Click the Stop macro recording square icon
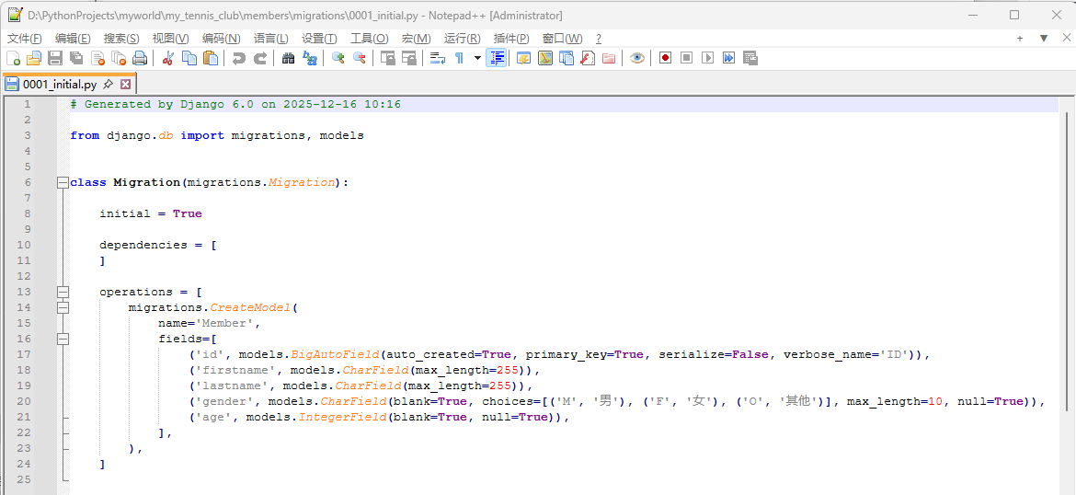Image resolution: width=1076 pixels, height=495 pixels. click(686, 58)
